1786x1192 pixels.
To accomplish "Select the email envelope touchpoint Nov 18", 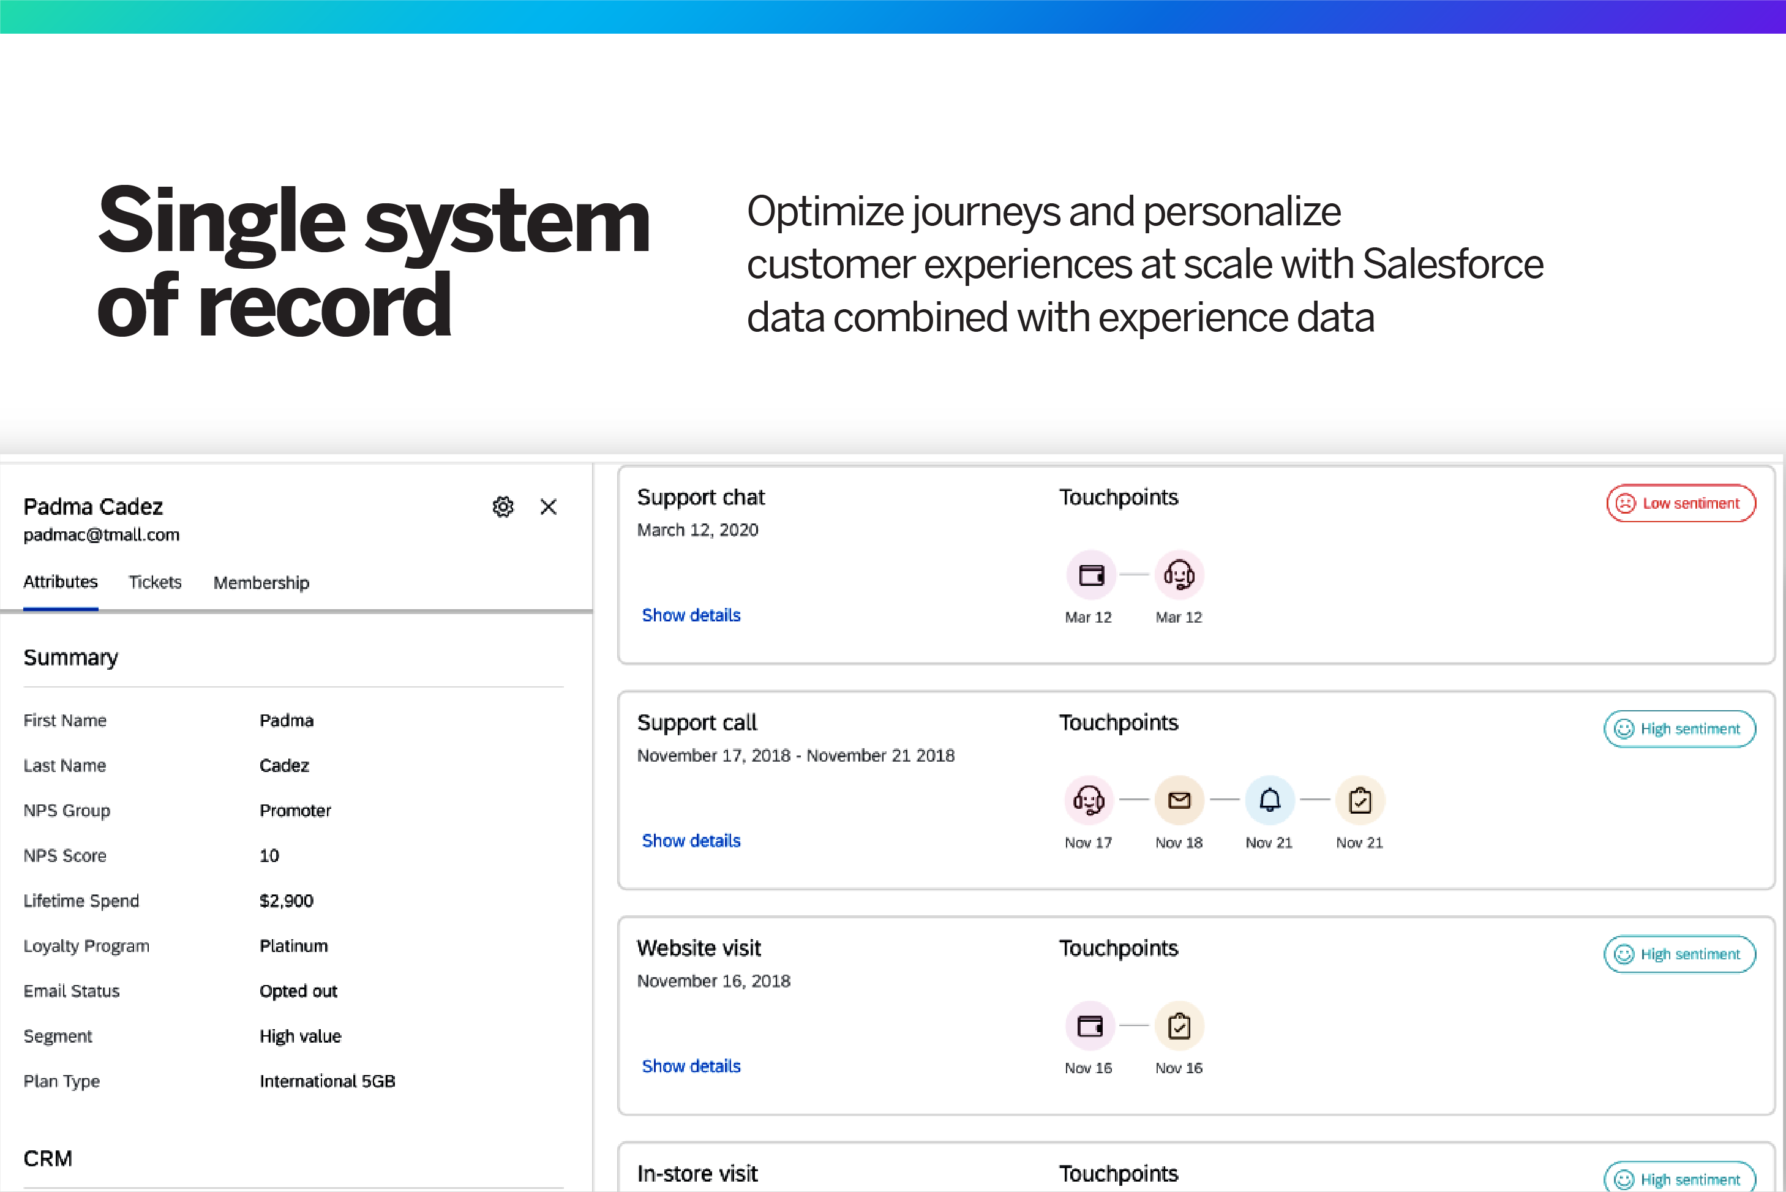I will click(x=1179, y=800).
